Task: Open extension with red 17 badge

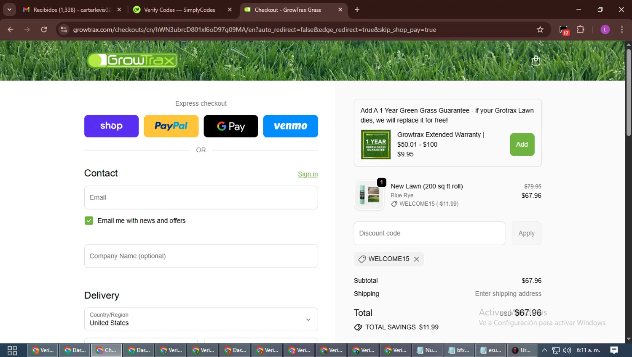Action: coord(564,30)
